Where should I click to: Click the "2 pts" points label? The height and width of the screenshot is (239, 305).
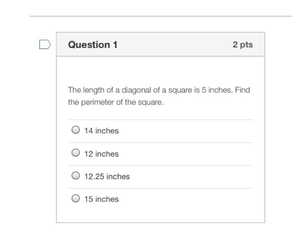(243, 45)
